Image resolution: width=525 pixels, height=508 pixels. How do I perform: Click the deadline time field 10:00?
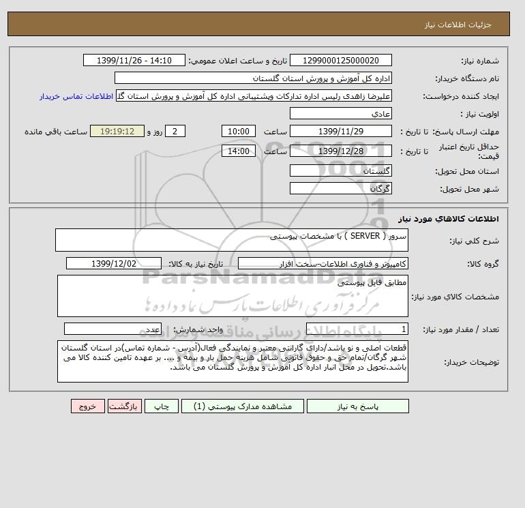coord(239,132)
